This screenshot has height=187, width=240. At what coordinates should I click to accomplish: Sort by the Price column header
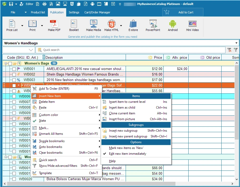click(x=145, y=57)
